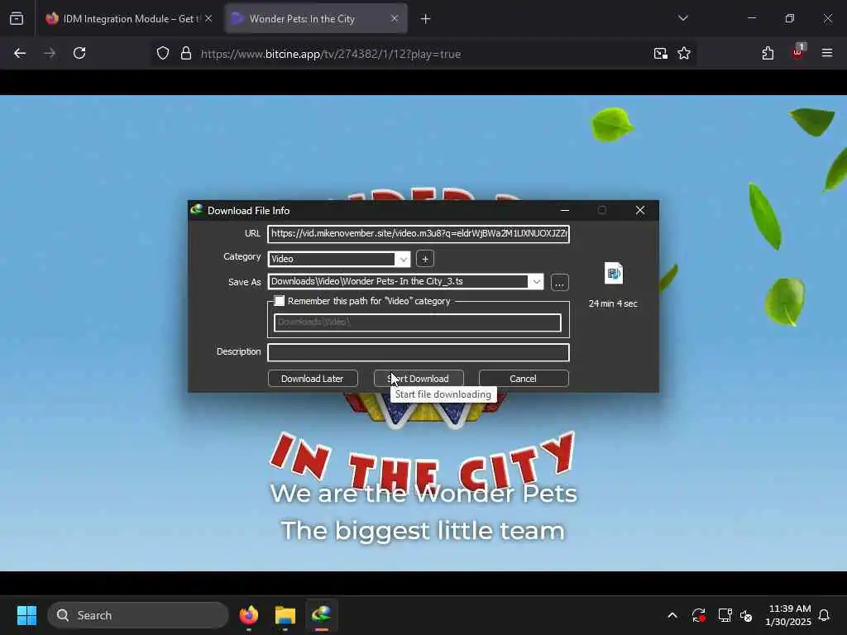Click the sync tray icon
This screenshot has height=635, width=847.
point(698,615)
